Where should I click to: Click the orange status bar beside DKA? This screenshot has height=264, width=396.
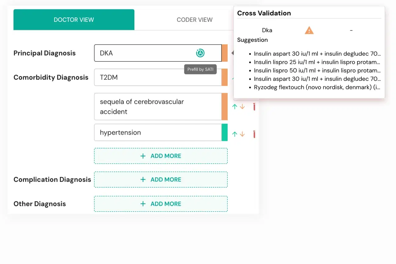point(225,53)
